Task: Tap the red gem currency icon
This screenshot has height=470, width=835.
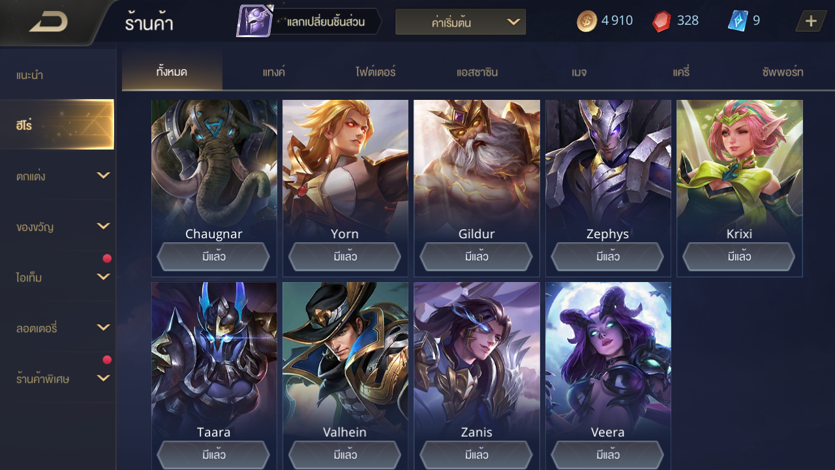Action: point(661,21)
